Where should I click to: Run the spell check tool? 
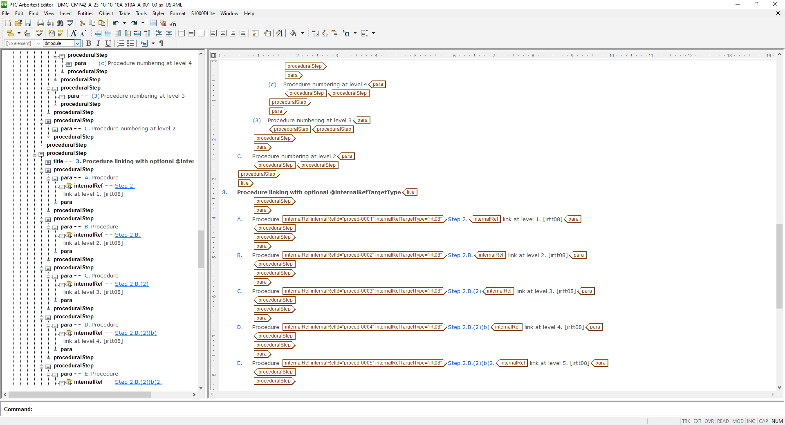pos(70,23)
